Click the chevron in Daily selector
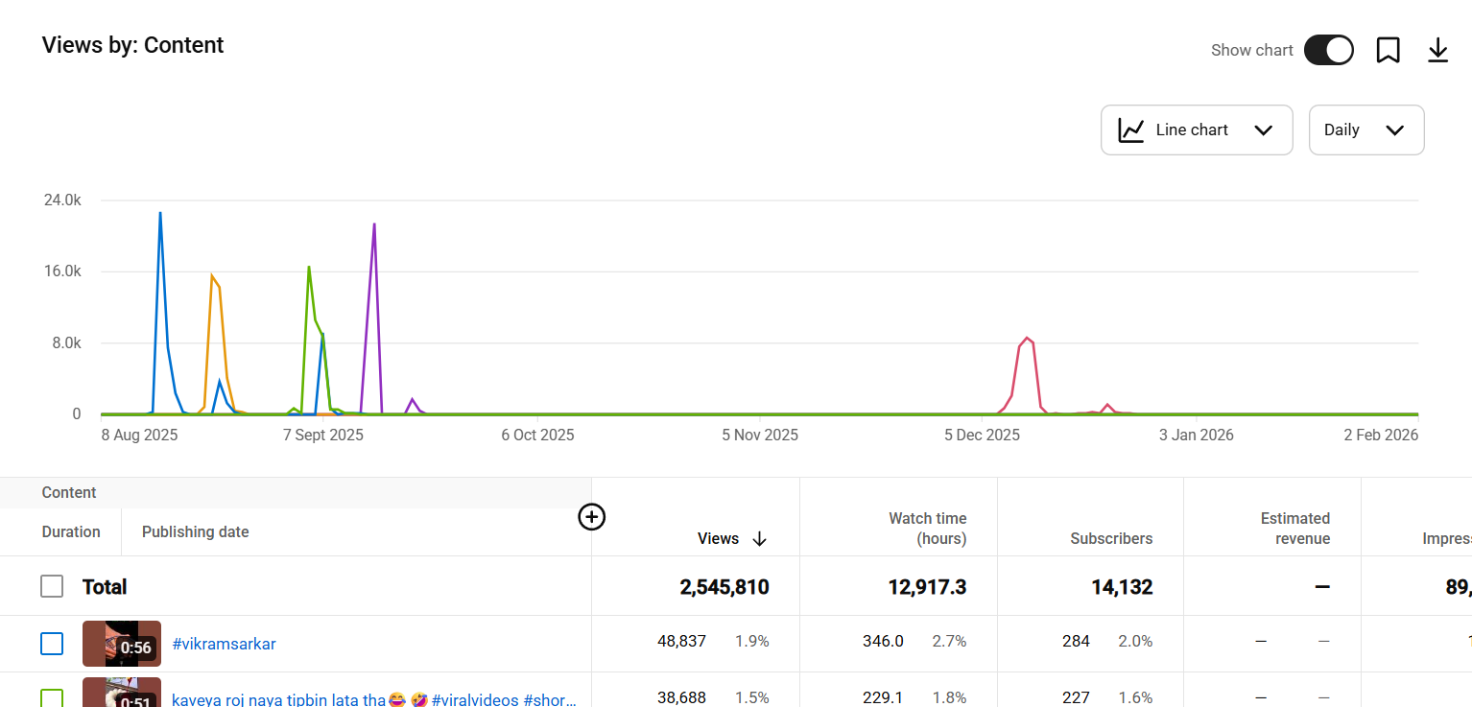The height and width of the screenshot is (707, 1472). 1395,130
